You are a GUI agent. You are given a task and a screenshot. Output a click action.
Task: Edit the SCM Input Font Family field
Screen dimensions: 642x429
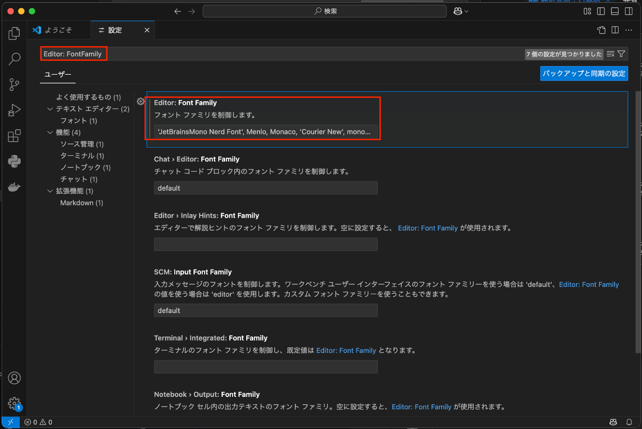(x=266, y=310)
